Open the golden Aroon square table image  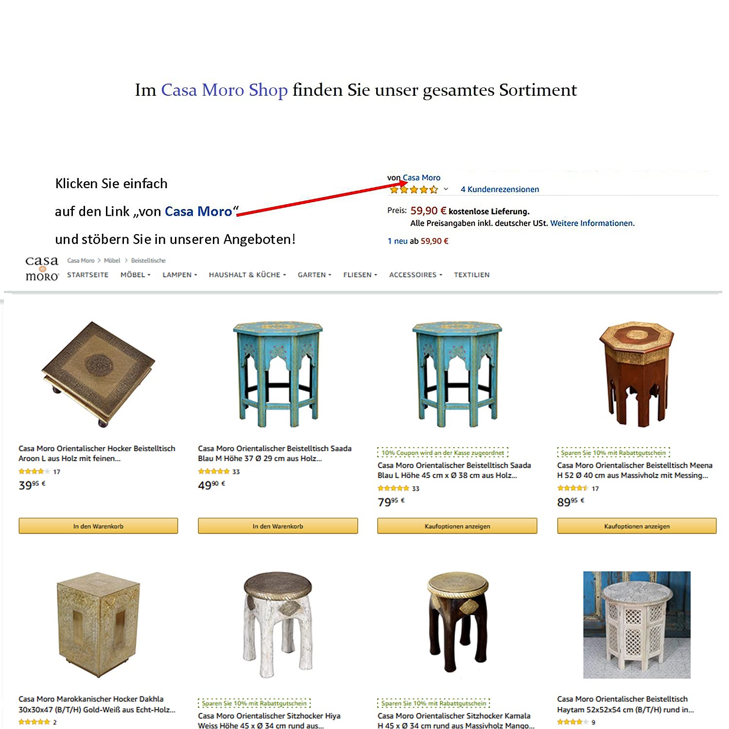click(98, 374)
